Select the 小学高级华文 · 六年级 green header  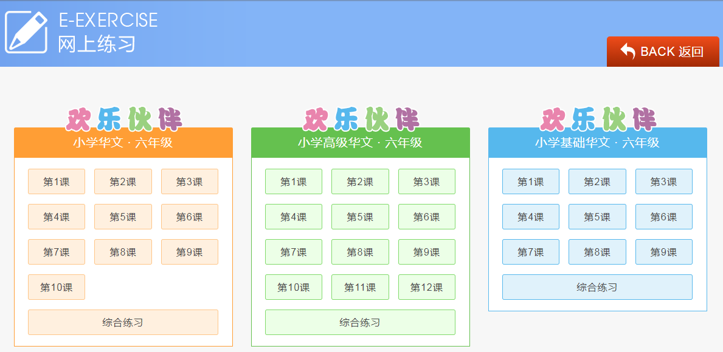360,143
